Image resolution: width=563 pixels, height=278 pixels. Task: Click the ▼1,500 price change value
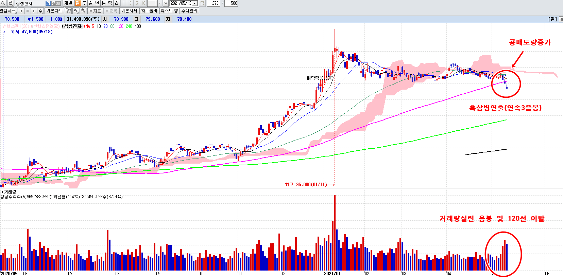(x=35, y=19)
